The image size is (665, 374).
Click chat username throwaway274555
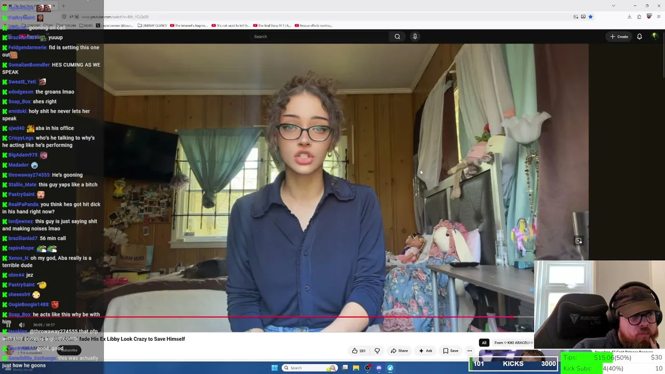29,175
